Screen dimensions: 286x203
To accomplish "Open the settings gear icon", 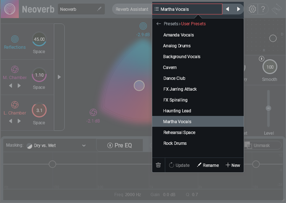I will tap(252, 9).
